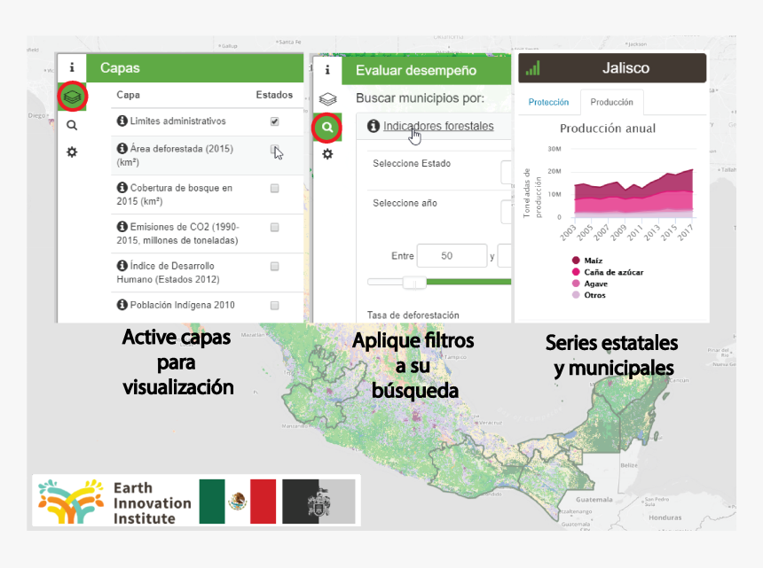The height and width of the screenshot is (568, 763).
Task: Toggle Otros series in chart legend
Action: point(589,295)
